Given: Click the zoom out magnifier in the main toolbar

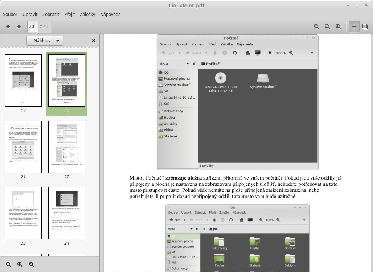Looking at the screenshot, I should [x=316, y=26].
